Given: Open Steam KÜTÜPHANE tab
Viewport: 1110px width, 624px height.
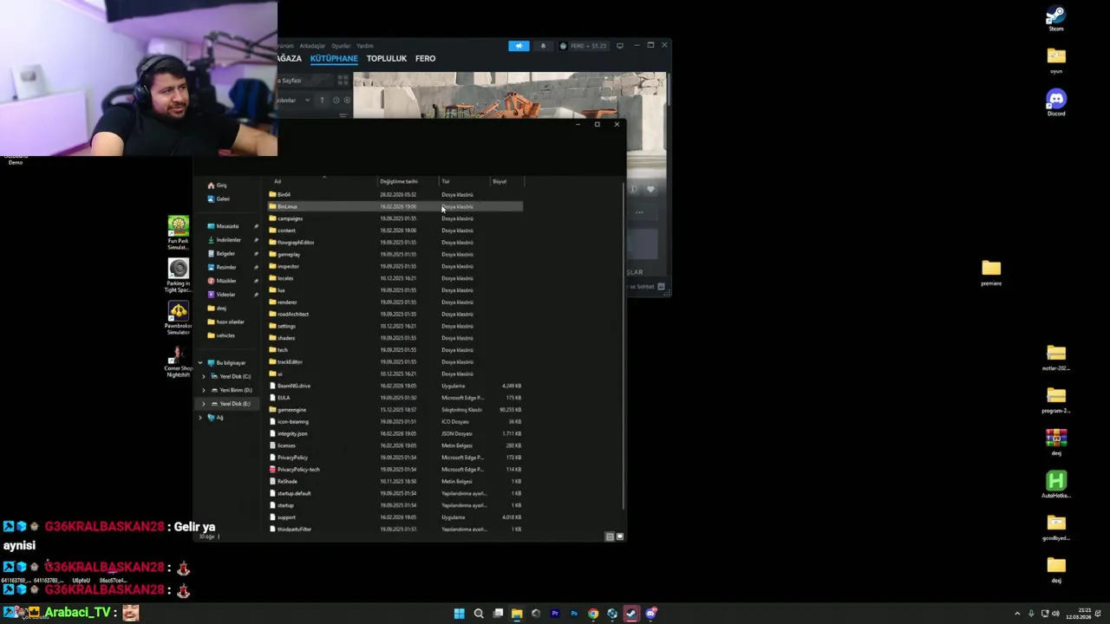Looking at the screenshot, I should (334, 58).
